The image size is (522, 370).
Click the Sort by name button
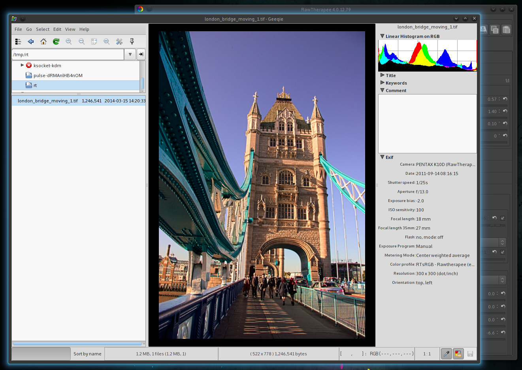point(87,354)
